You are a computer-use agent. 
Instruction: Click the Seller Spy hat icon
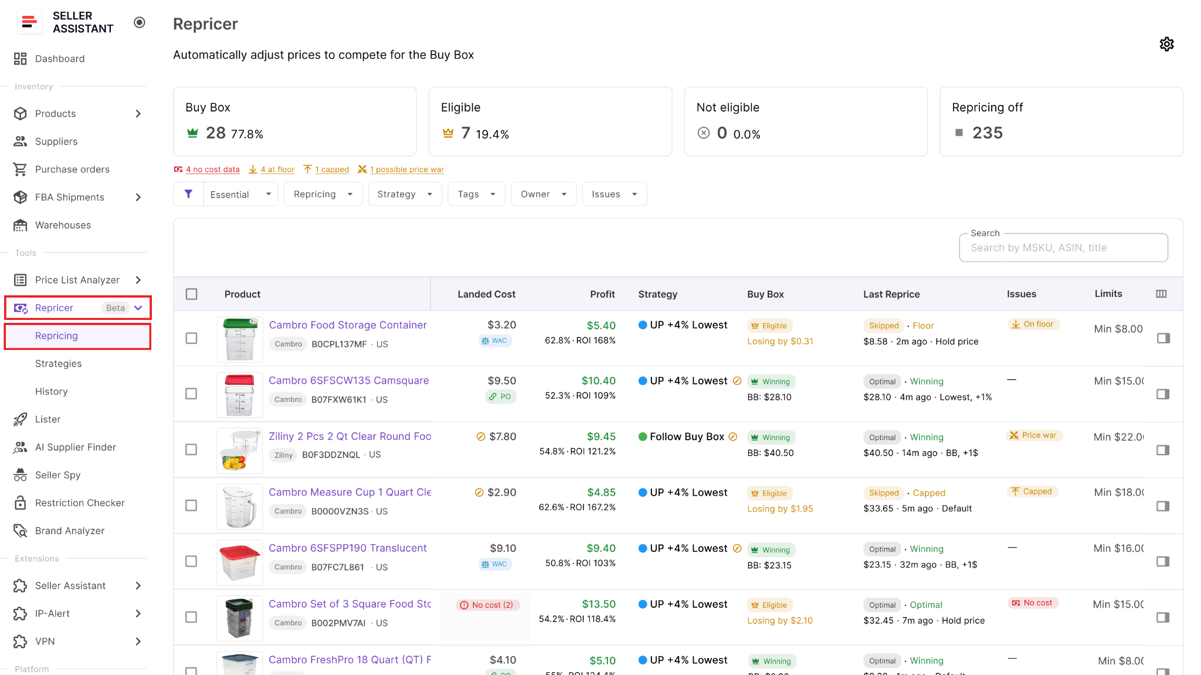pyautogui.click(x=21, y=475)
